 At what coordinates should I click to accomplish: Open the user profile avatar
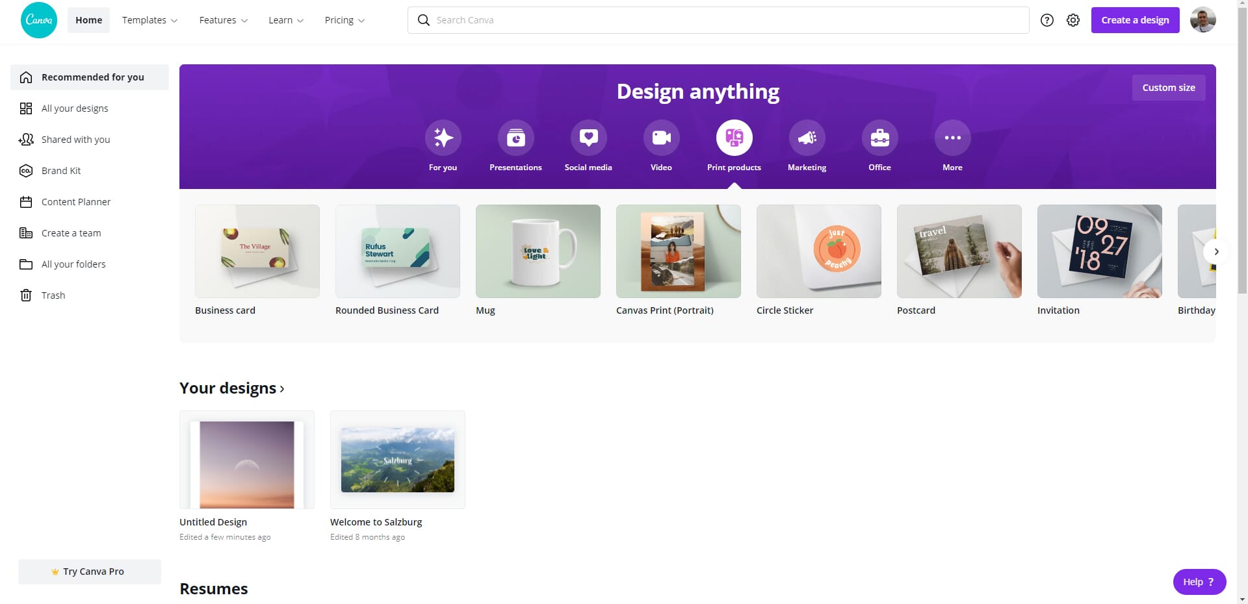pyautogui.click(x=1202, y=20)
